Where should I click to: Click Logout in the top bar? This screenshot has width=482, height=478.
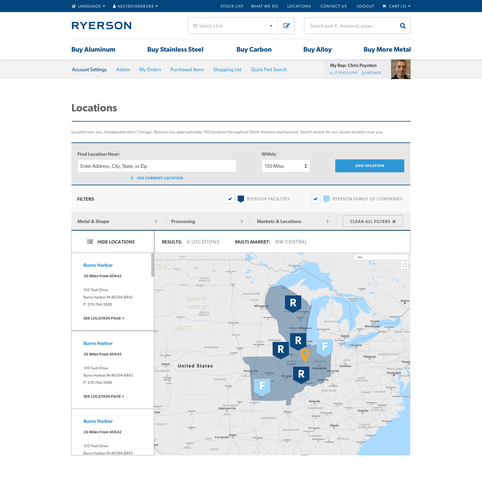click(365, 6)
